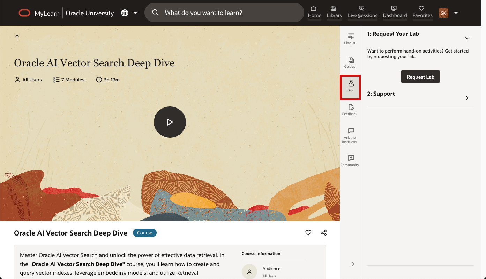Click the Course badge label
The image size is (486, 279).
coord(145,233)
